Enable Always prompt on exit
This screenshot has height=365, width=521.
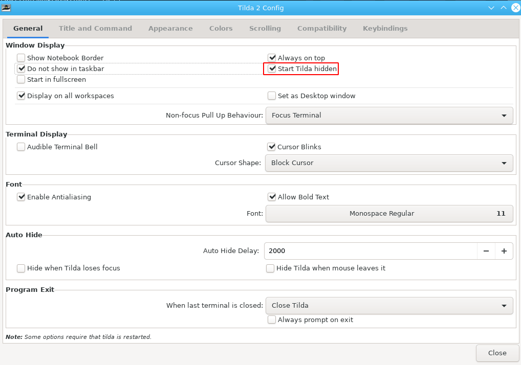272,320
